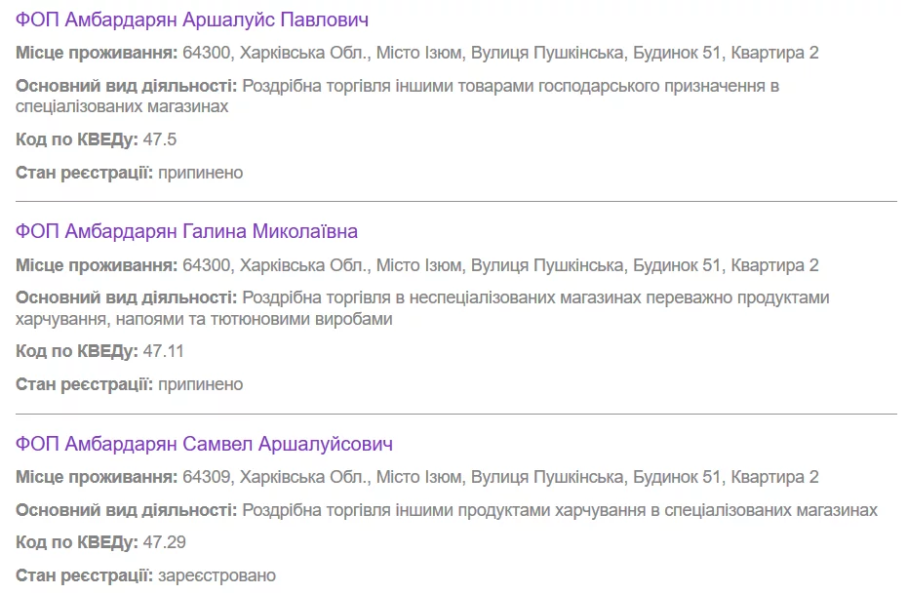908x594 pixels.
Task: Click the address text under Аршалуйс Павлович
Action: pyautogui.click(x=499, y=53)
